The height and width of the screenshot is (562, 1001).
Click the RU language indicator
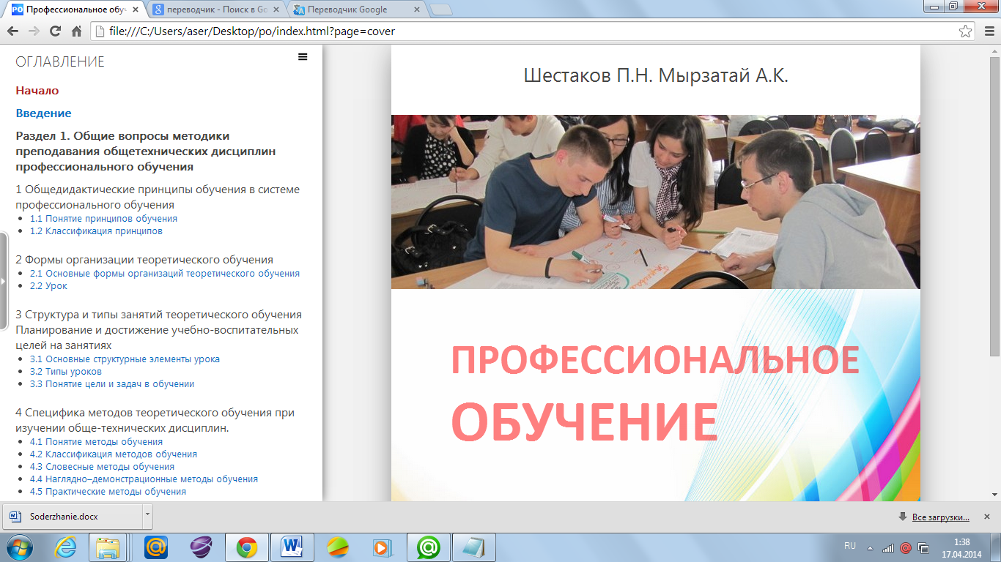[850, 546]
